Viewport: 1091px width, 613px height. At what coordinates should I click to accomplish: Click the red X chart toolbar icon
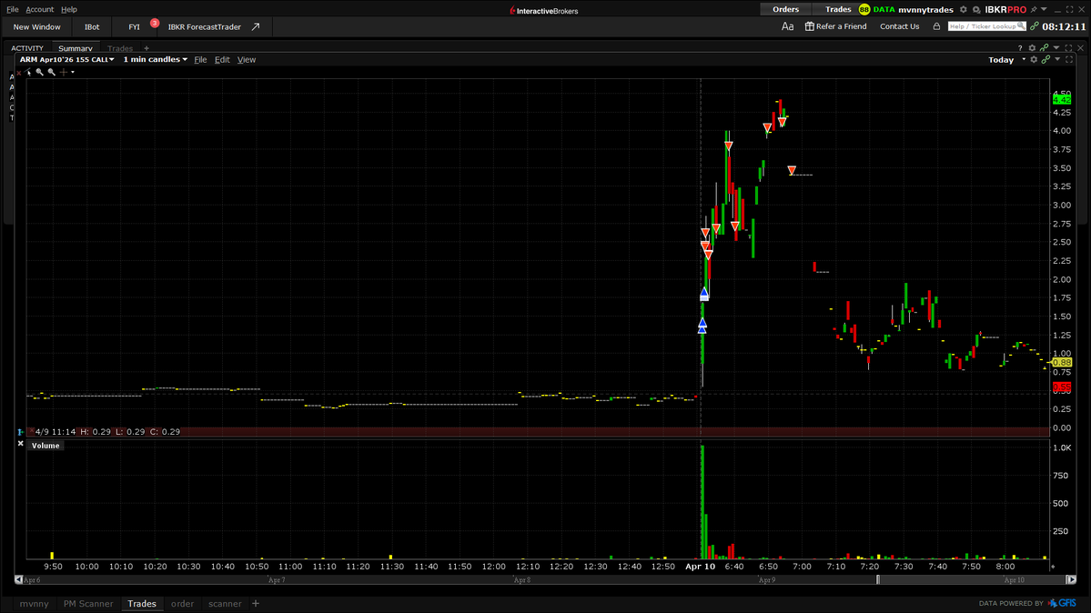(x=19, y=73)
